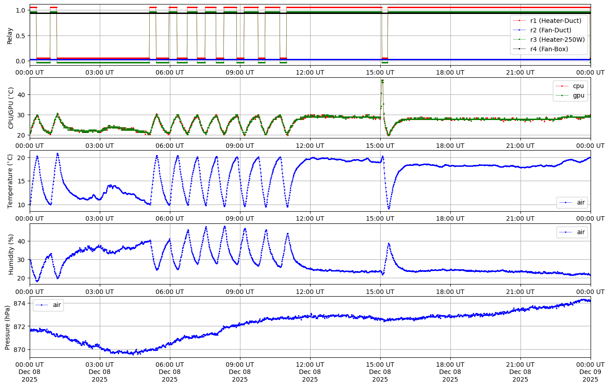This screenshot has width=609, height=387.
Task: Click the red cpu legend line marker
Action: coord(562,86)
